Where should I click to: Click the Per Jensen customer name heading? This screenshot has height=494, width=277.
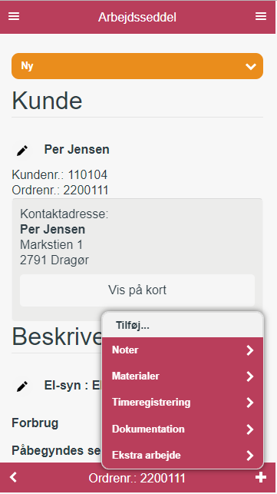click(x=77, y=149)
